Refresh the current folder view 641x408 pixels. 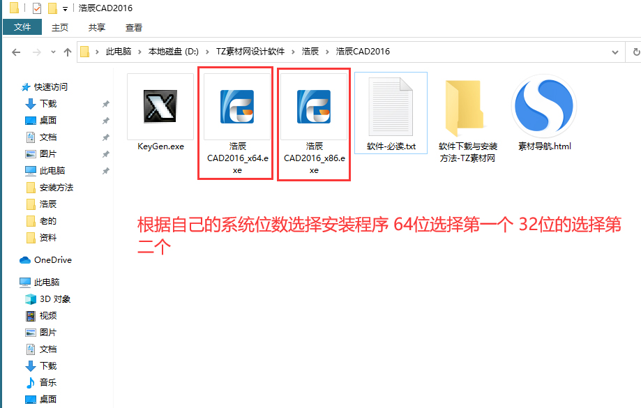[635, 52]
